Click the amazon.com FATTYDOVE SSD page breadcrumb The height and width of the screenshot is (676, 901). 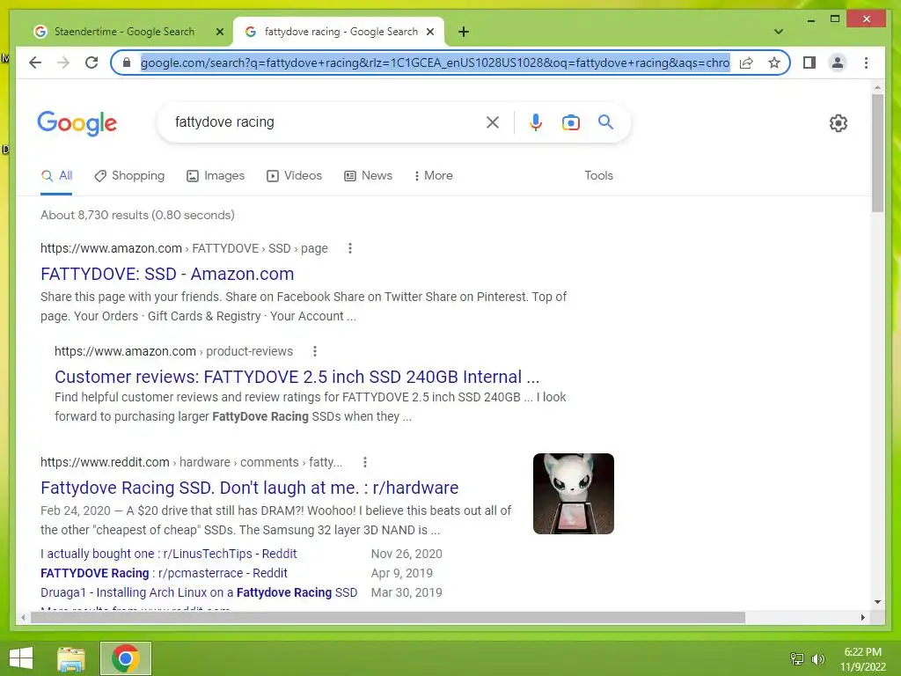[x=184, y=248]
